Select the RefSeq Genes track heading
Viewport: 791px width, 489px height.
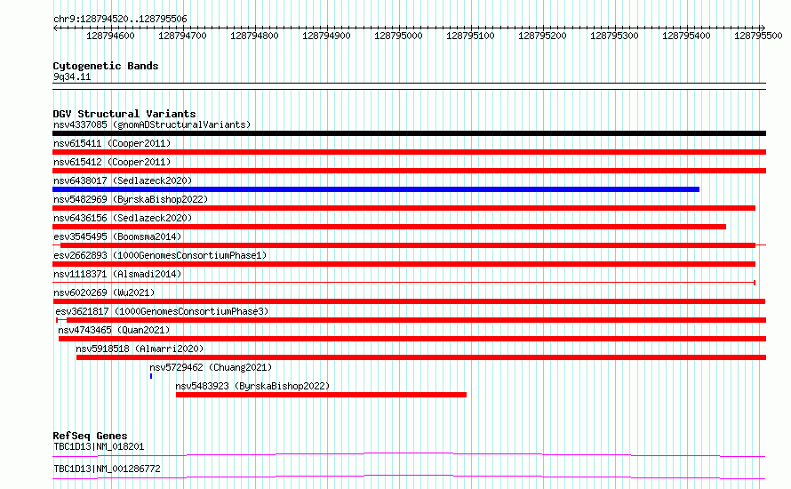(x=90, y=436)
